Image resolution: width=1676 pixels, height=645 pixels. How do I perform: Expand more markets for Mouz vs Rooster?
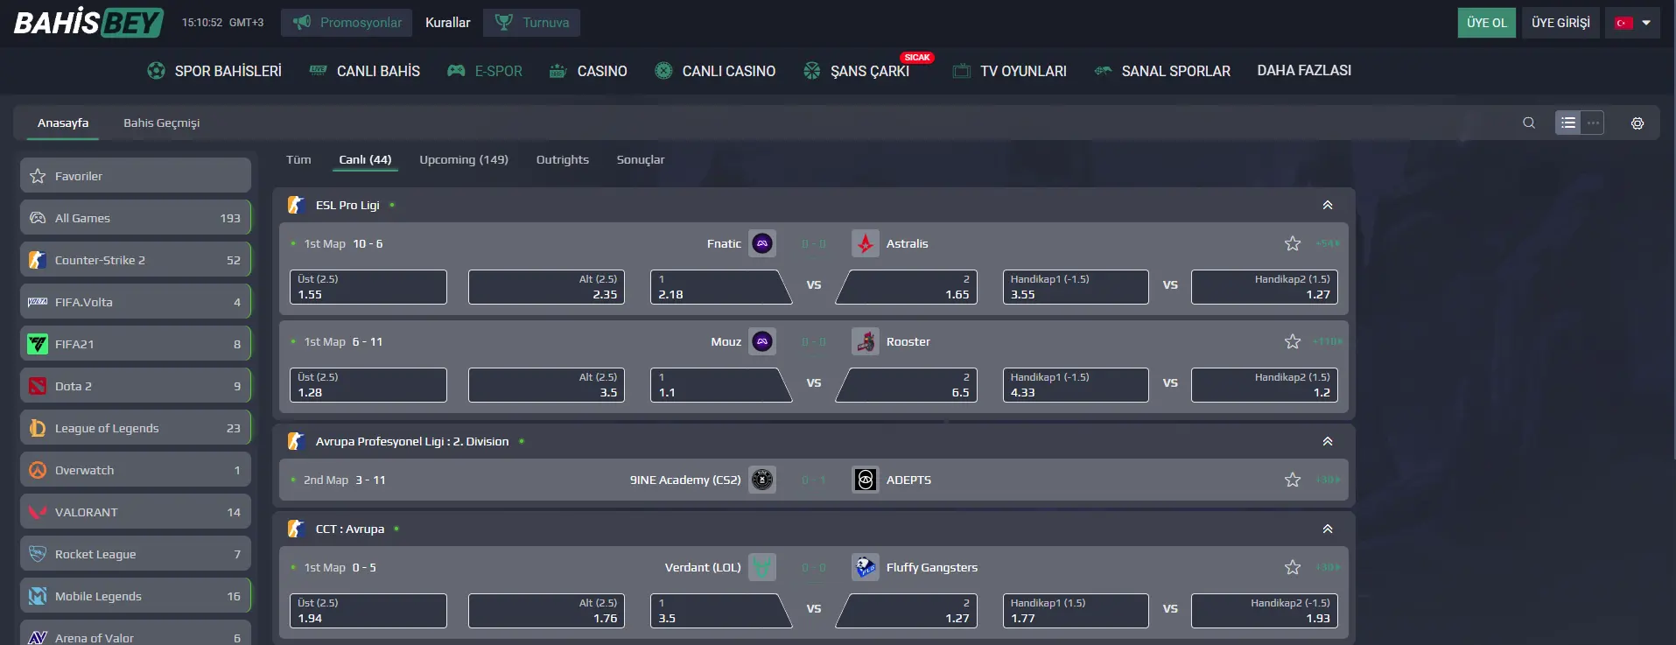click(x=1328, y=341)
